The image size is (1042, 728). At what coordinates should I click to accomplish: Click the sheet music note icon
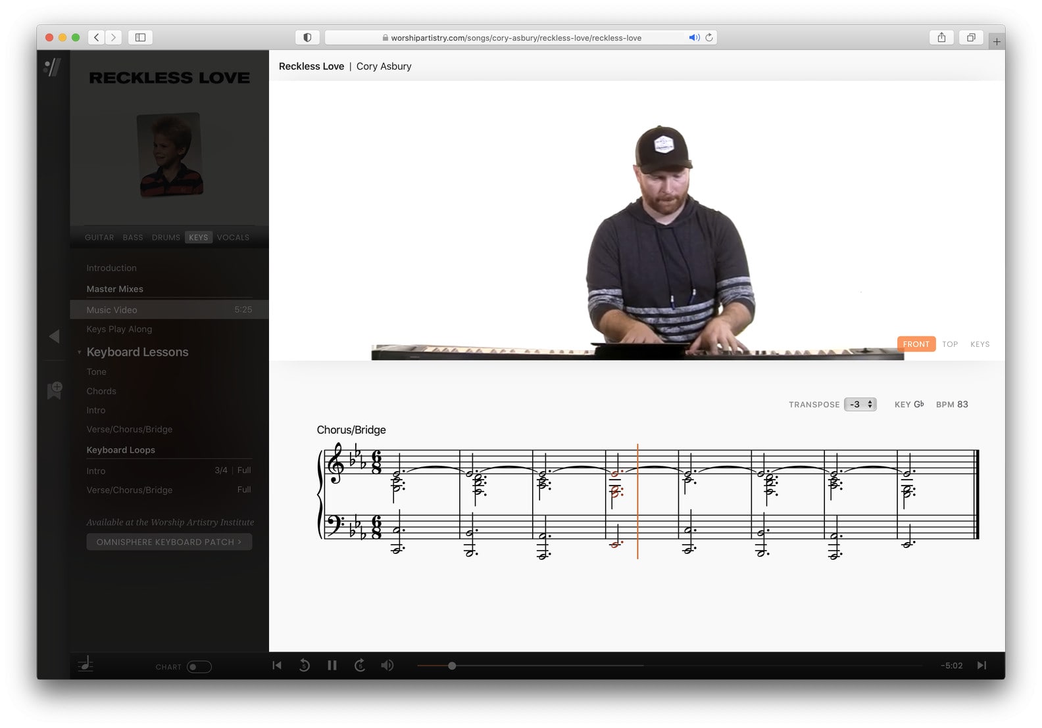tap(86, 665)
